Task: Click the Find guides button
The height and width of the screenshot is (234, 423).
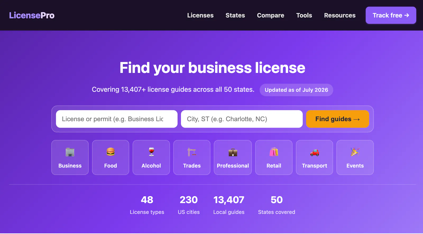Action: (x=337, y=119)
